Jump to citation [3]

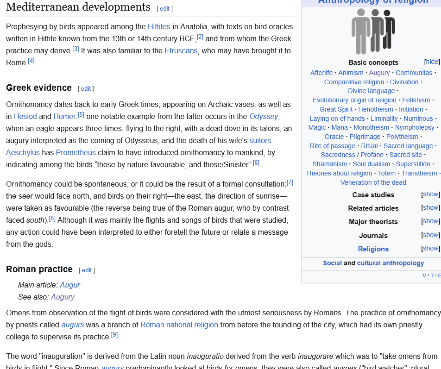76,49
